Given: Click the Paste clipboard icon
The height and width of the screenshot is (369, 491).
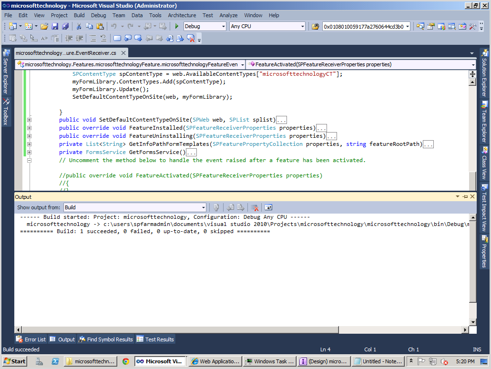Looking at the screenshot, I should point(100,27).
